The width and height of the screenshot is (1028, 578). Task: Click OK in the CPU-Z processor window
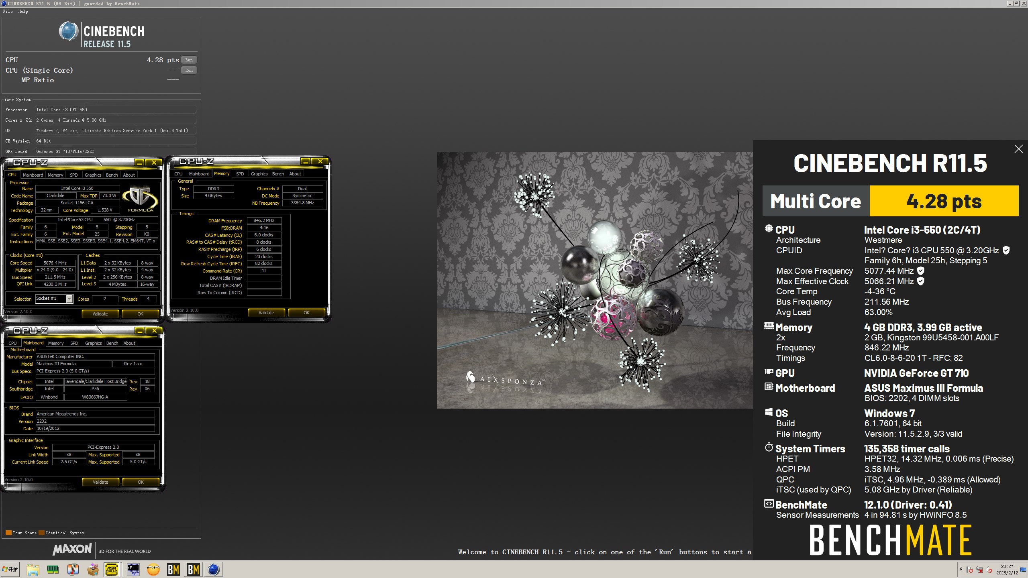click(x=140, y=314)
